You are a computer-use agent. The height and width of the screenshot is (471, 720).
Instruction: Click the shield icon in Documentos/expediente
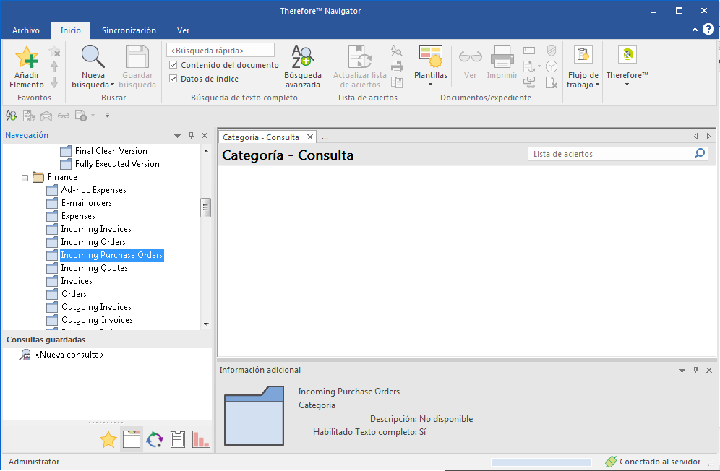552,51
